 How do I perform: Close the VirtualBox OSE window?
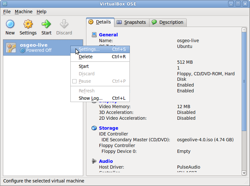(x=245, y=4)
